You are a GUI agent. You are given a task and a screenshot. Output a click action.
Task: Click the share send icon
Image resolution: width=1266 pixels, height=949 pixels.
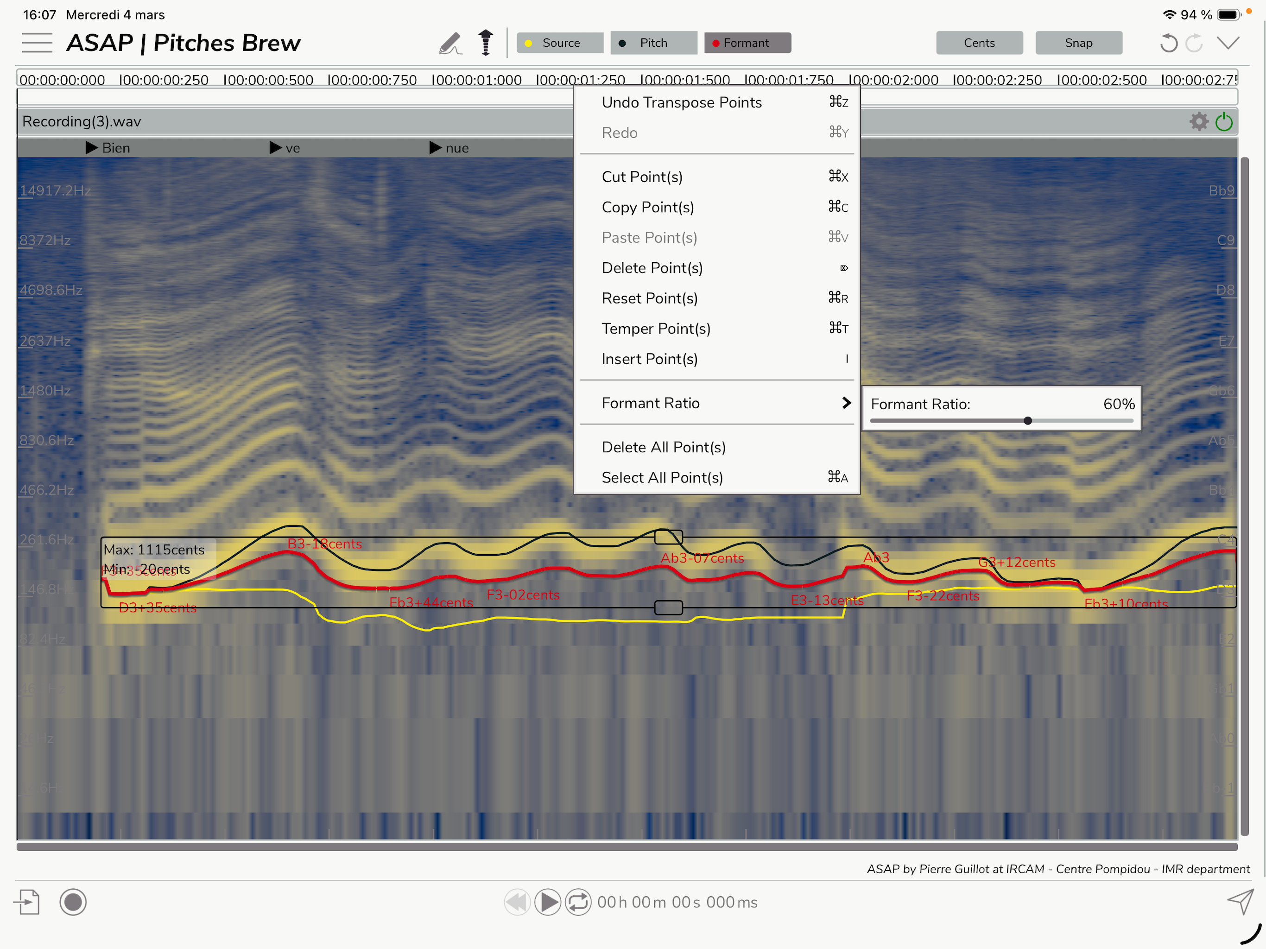pos(1241,901)
